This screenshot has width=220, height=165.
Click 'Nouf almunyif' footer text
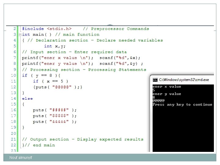[x=21, y=158]
